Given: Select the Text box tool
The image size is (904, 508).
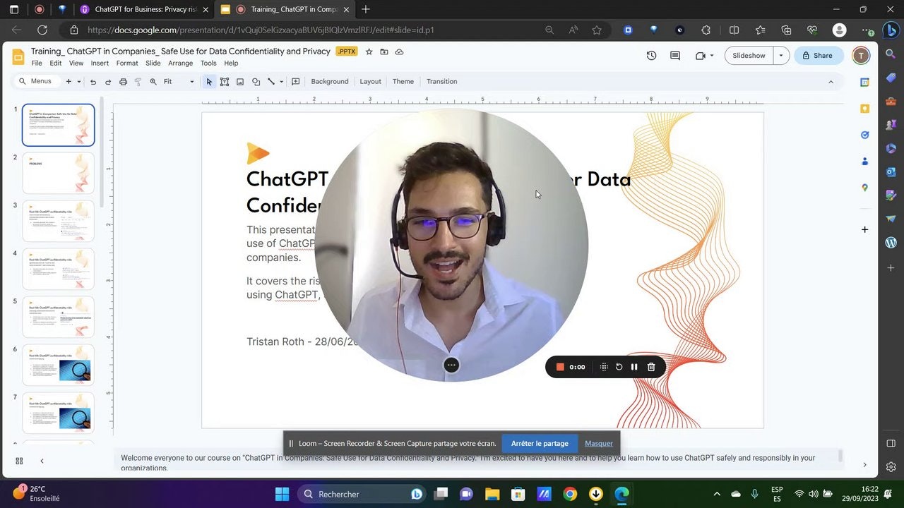Looking at the screenshot, I should coord(225,81).
